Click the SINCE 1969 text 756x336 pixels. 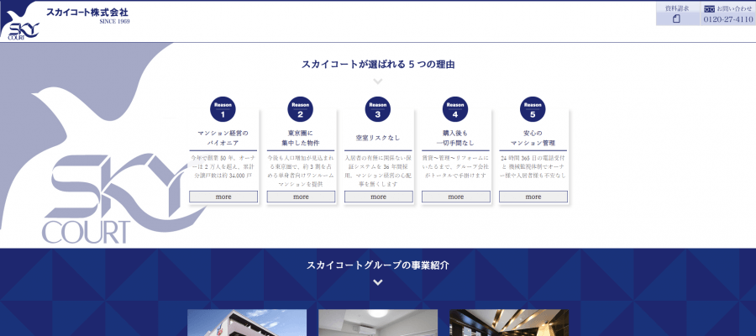tap(114, 21)
